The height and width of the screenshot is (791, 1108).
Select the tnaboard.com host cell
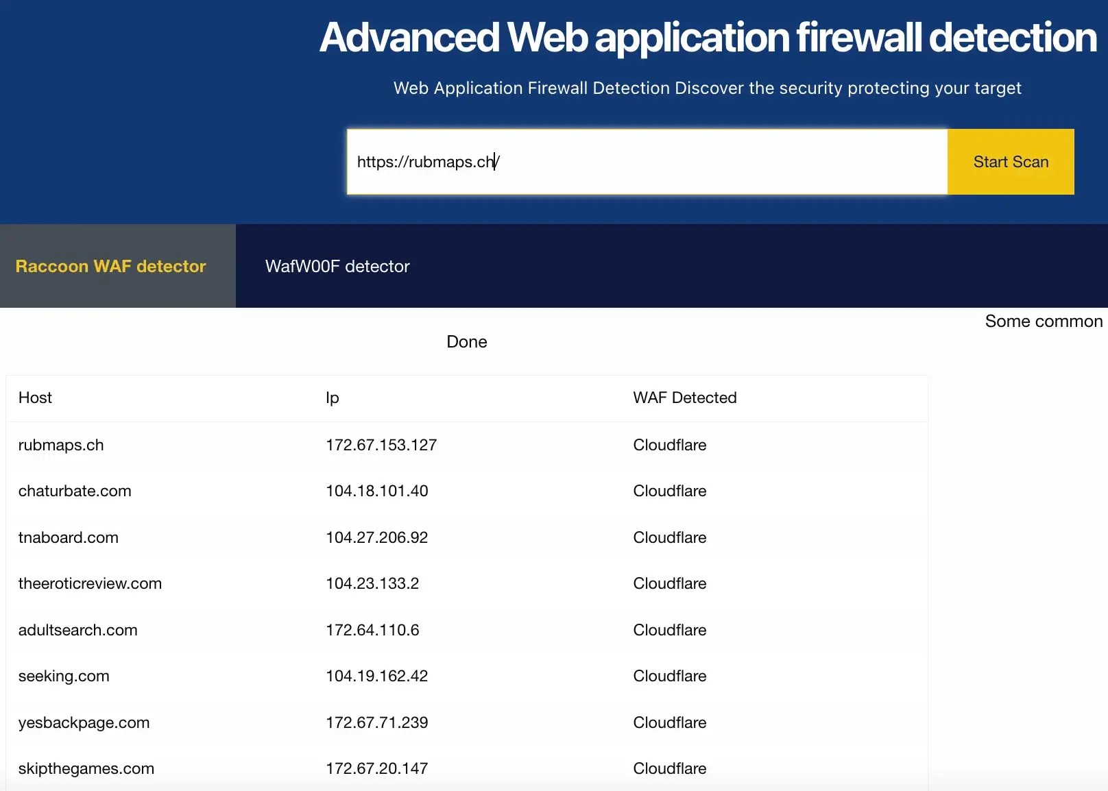pos(69,537)
